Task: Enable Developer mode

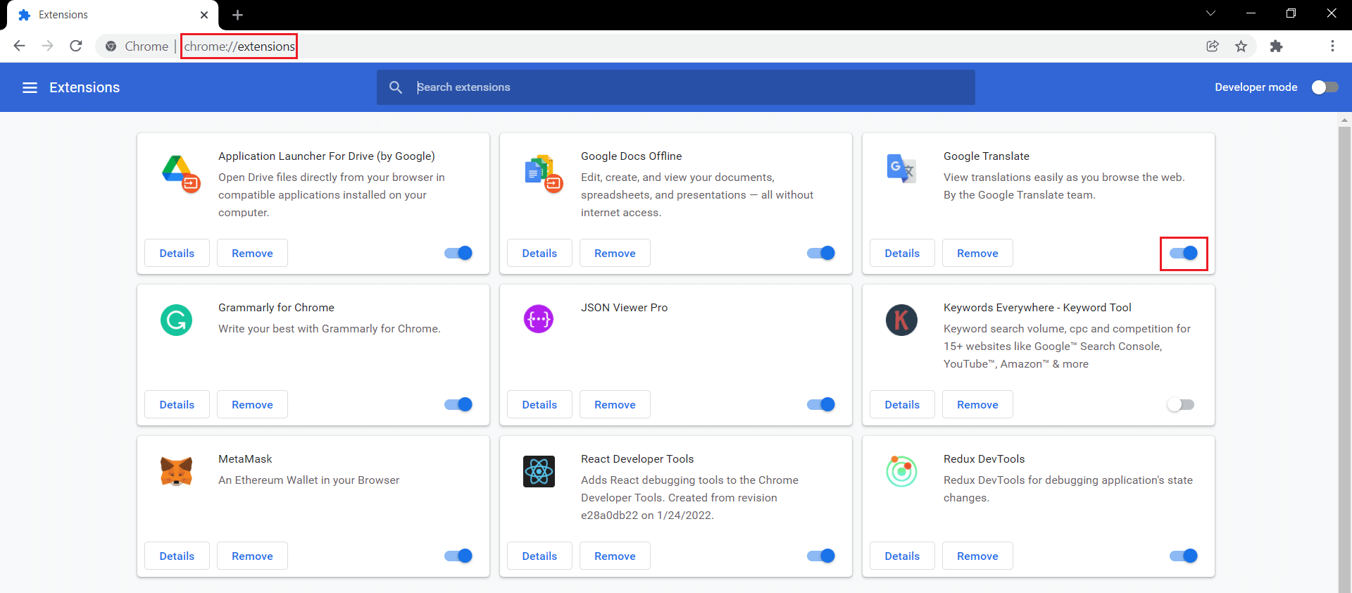Action: (1325, 87)
